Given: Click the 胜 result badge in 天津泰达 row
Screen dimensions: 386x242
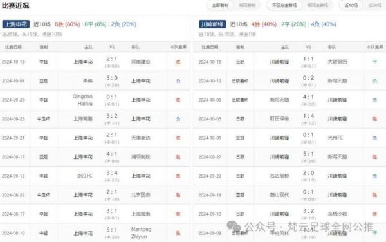Looking at the screenshot, I should pos(178,138).
